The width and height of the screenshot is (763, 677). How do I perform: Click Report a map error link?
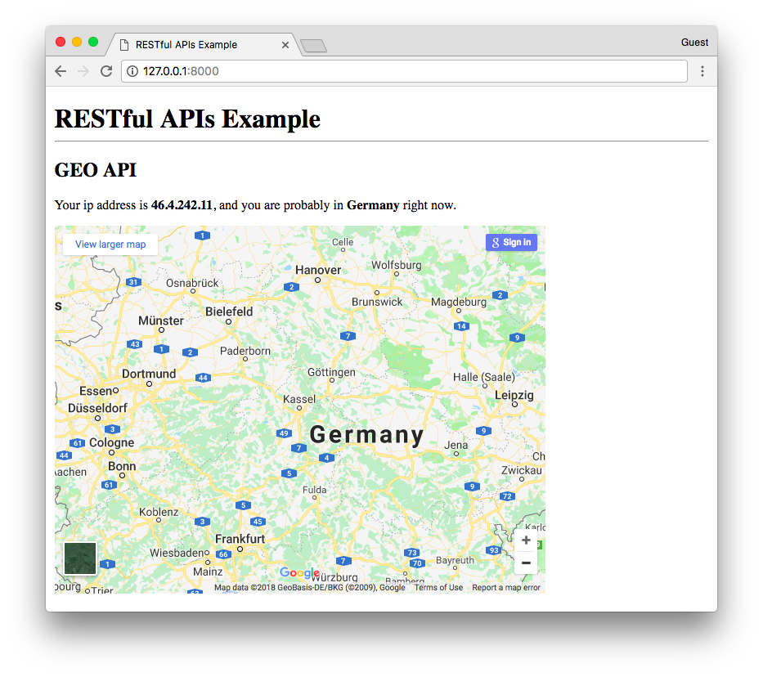pos(506,588)
